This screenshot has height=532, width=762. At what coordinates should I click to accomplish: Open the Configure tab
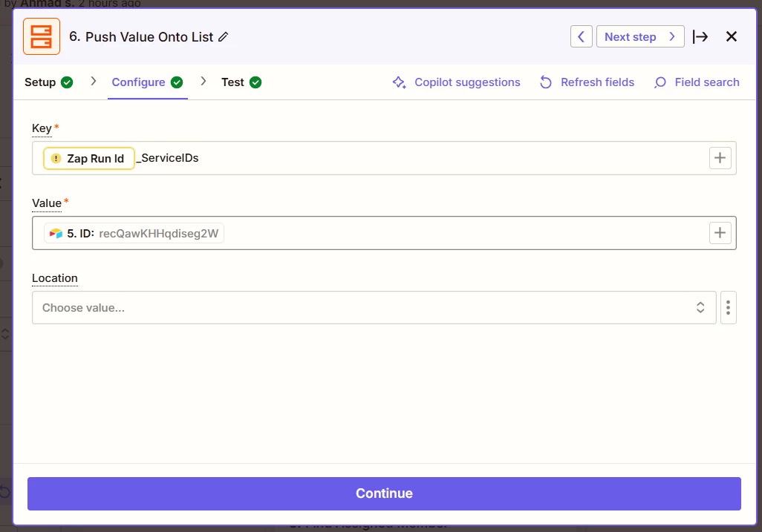[x=147, y=82]
